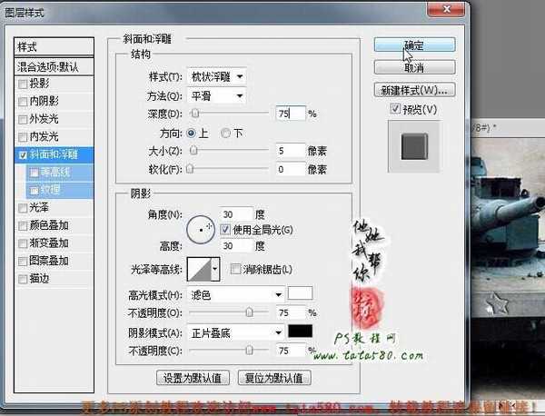Click the angle dial light direction control
545x416 pixels.
[x=200, y=232]
